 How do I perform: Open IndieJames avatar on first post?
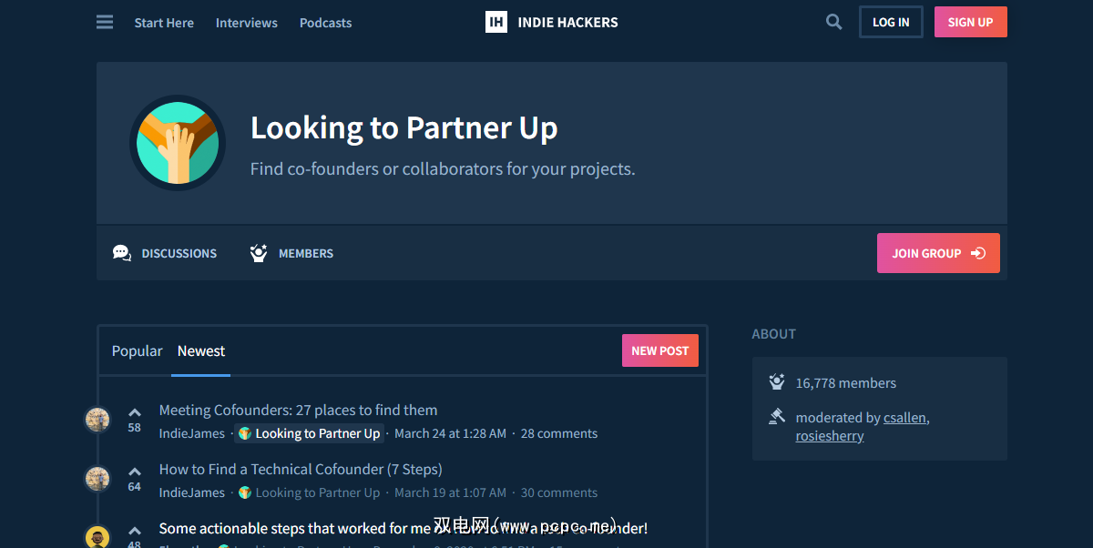tap(97, 420)
